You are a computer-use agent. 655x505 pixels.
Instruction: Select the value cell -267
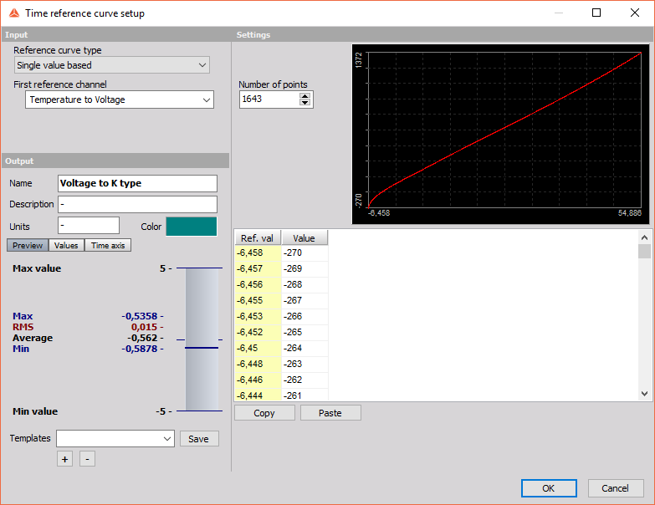pos(305,300)
